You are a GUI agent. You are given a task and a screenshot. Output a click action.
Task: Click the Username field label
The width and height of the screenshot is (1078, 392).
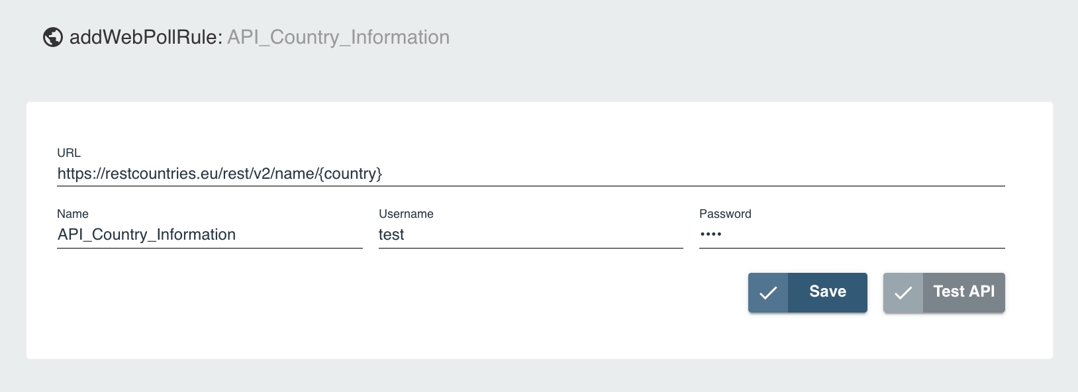406,214
